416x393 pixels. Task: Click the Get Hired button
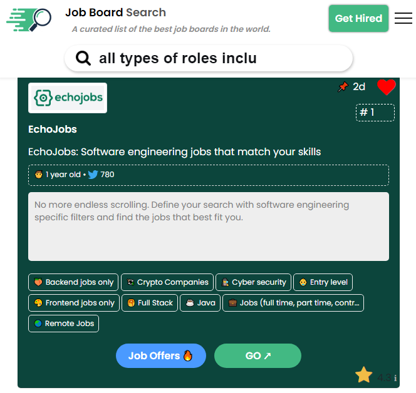(358, 18)
